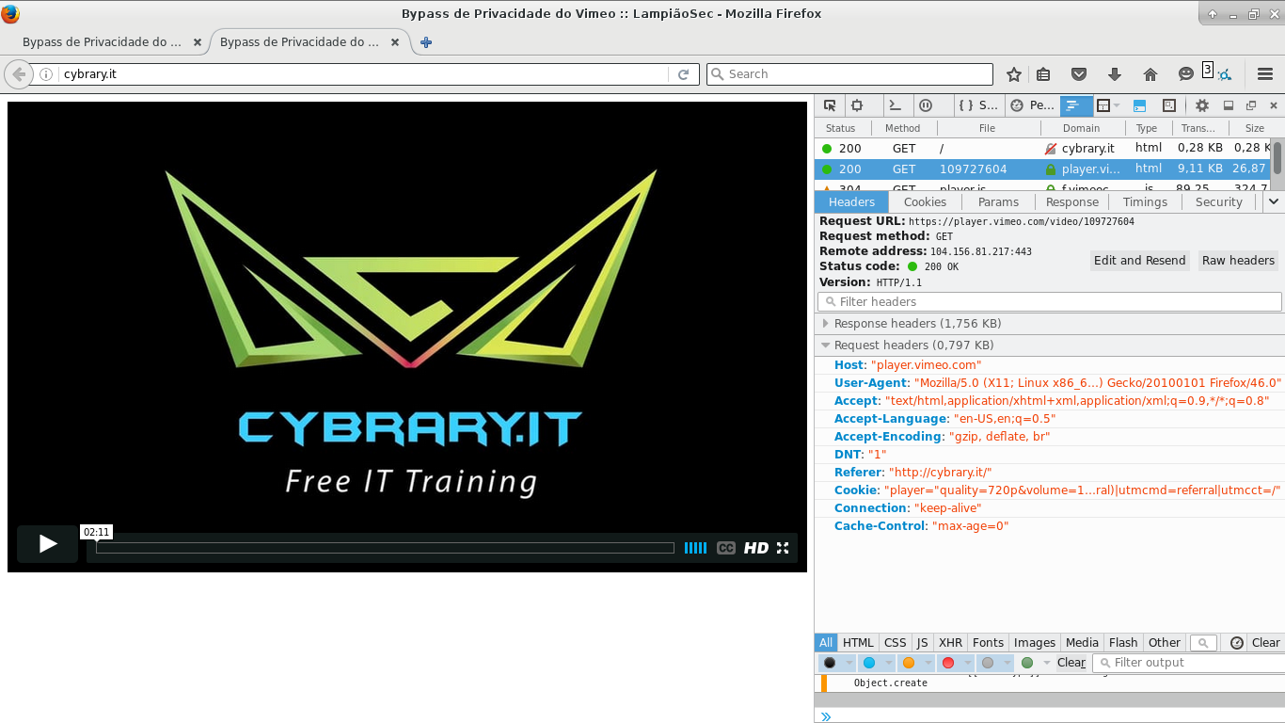Toggle the Net (black dot) console filter
Image resolution: width=1285 pixels, height=723 pixels.
coord(830,663)
